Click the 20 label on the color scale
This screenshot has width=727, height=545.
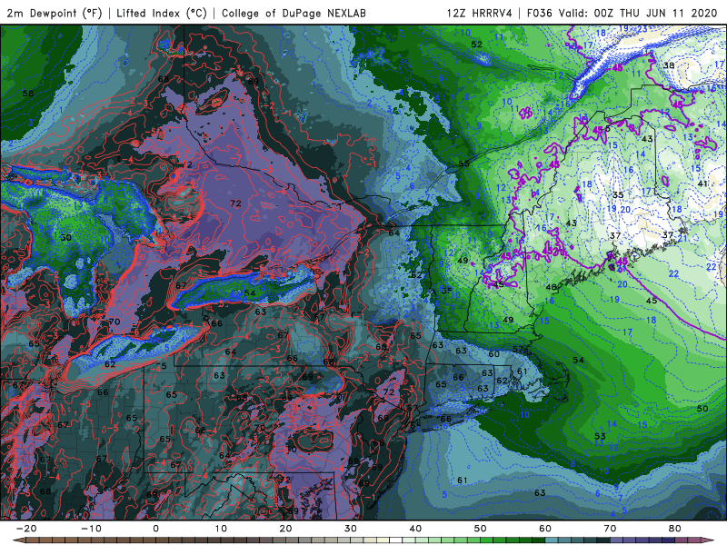[x=285, y=529]
